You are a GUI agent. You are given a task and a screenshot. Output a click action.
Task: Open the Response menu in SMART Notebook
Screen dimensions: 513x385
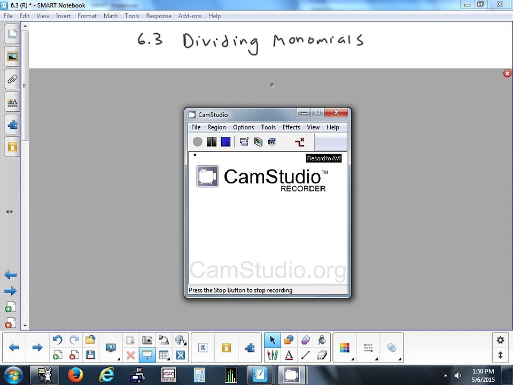tap(159, 16)
